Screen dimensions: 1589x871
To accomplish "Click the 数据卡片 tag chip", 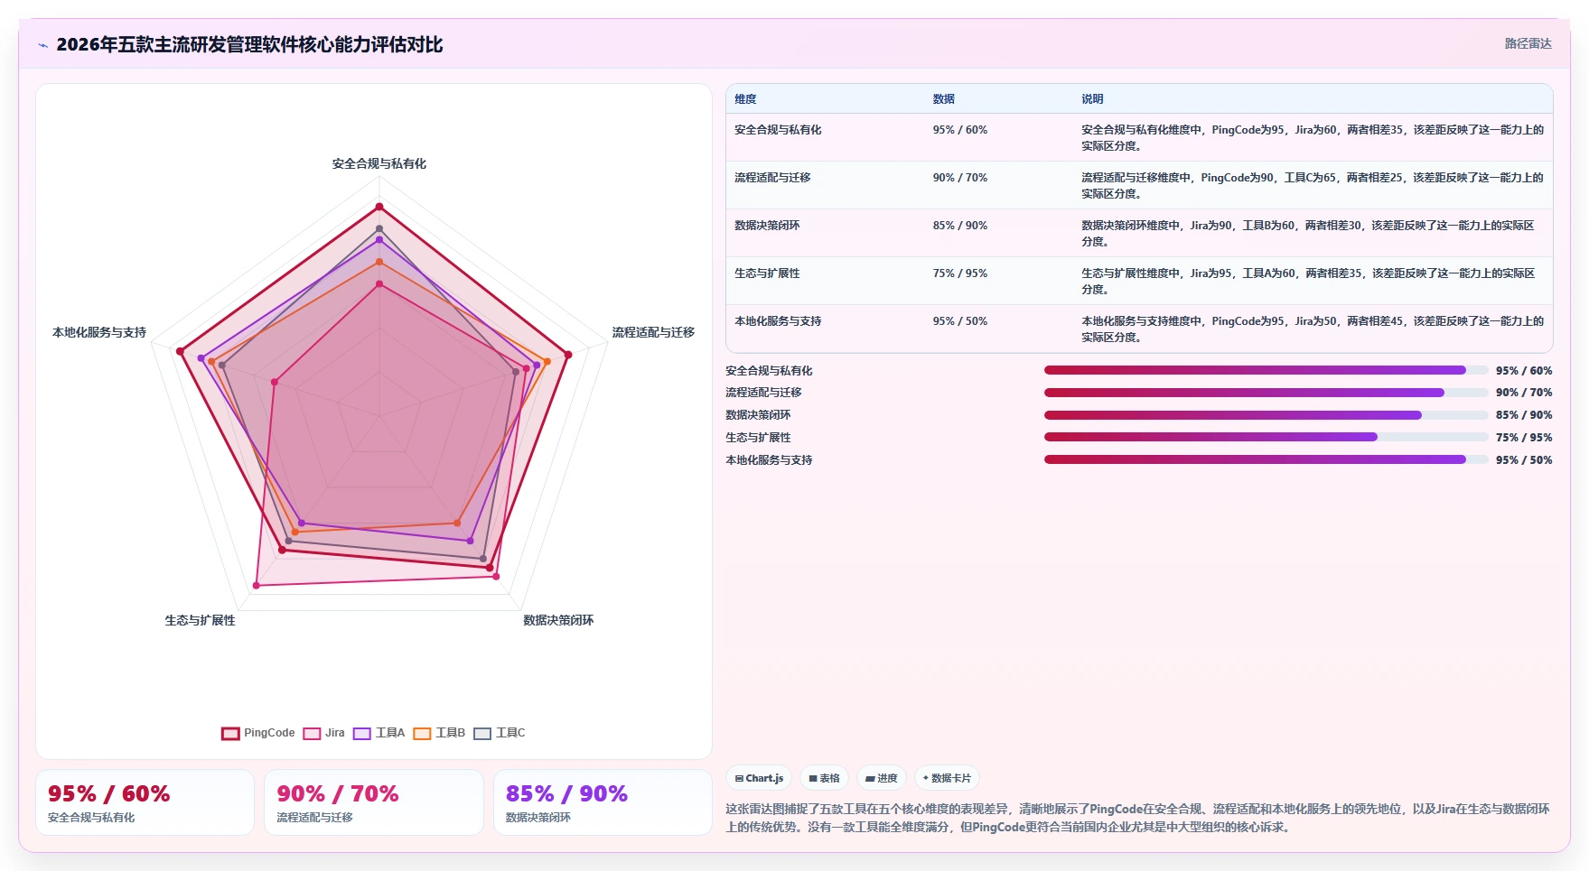I will [947, 778].
